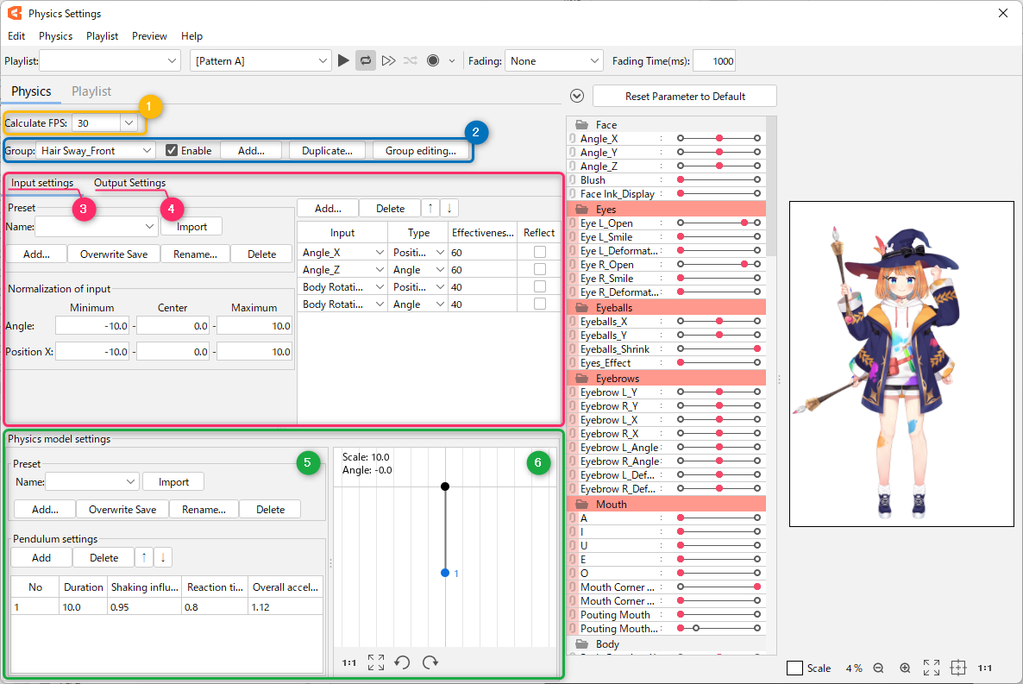1023x684 pixels.
Task: Click the center crosshair icon in preview
Action: [x=957, y=668]
